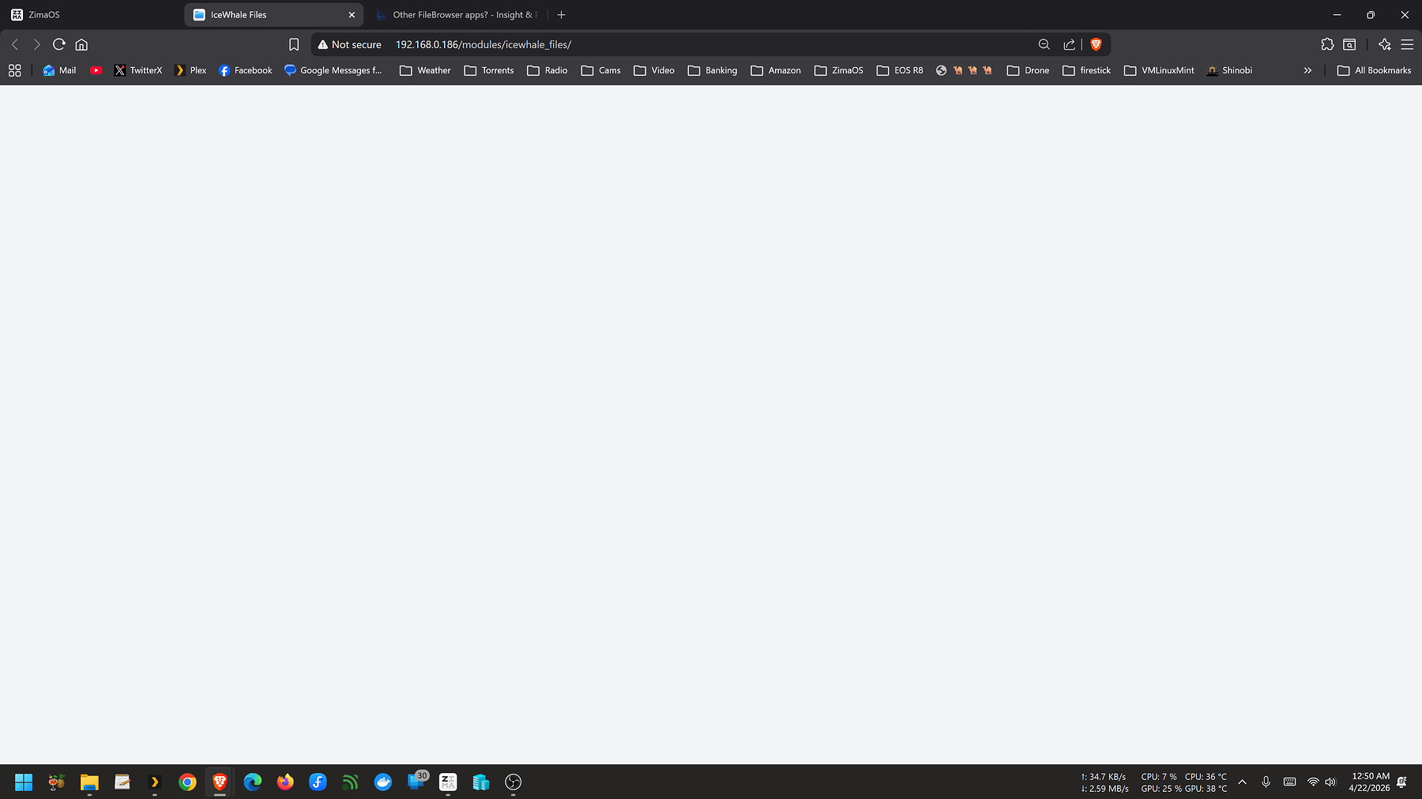Open File Explorer from the taskbar
The height and width of the screenshot is (799, 1422).
pyautogui.click(x=89, y=782)
